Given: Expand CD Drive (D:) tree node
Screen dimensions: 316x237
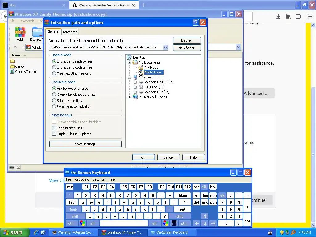Looking at the screenshot, I should point(135,87).
